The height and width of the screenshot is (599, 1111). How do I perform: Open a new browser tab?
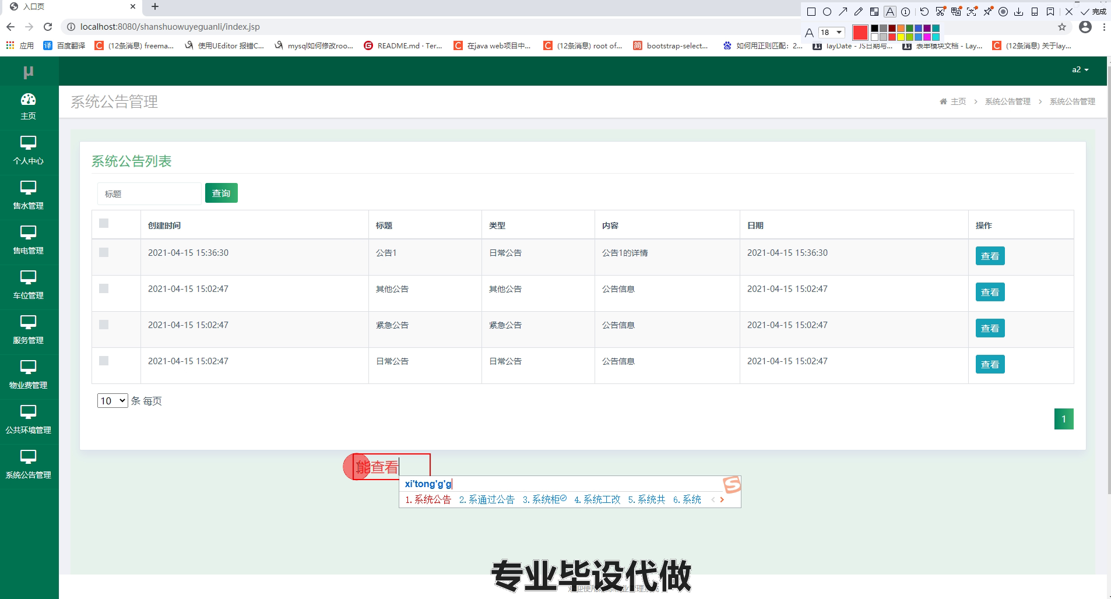(155, 7)
